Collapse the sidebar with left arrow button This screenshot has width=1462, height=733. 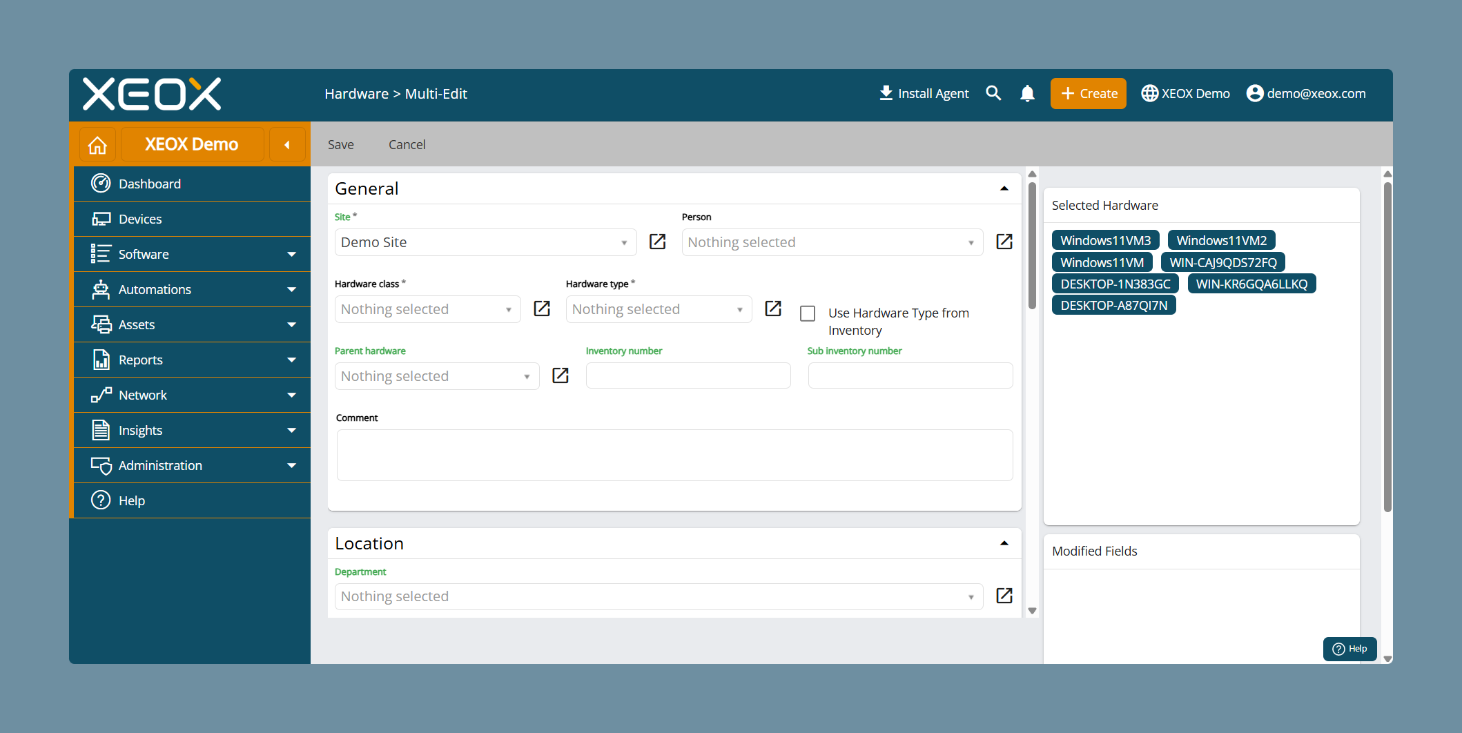pos(287,145)
